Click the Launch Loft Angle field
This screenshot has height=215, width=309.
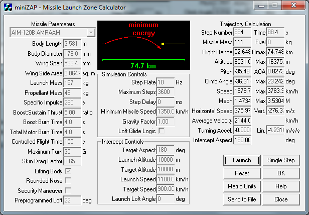tap(166, 199)
